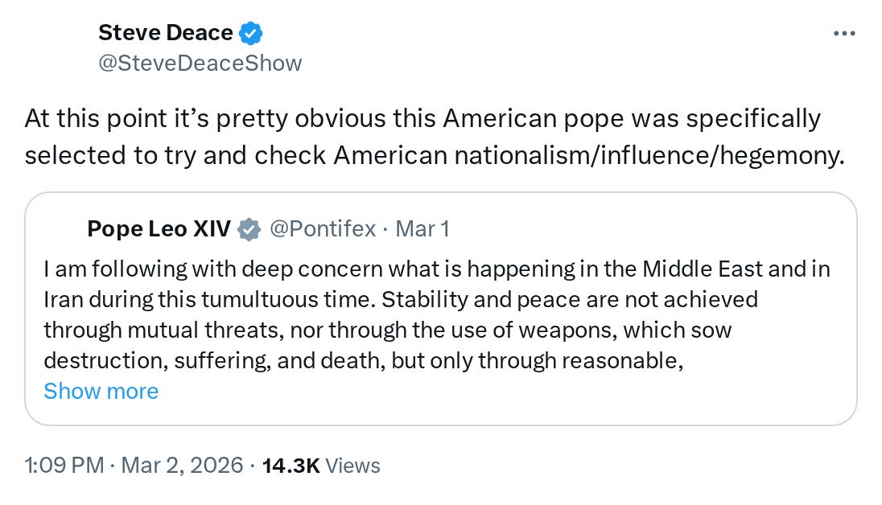This screenshot has height=505, width=882.
Task: Click the Views label
Action: point(353,465)
